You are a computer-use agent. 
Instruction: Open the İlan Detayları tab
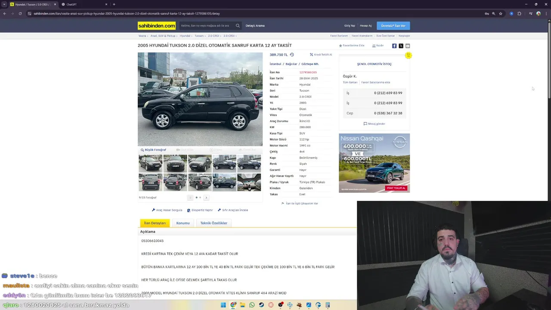pyautogui.click(x=155, y=223)
